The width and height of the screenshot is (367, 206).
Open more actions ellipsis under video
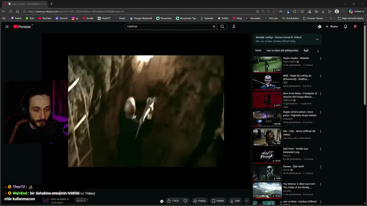pos(247,201)
